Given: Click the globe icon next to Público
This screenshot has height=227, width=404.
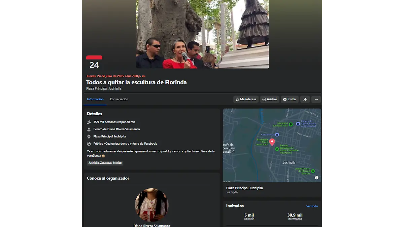Looking at the screenshot, I should (89, 143).
